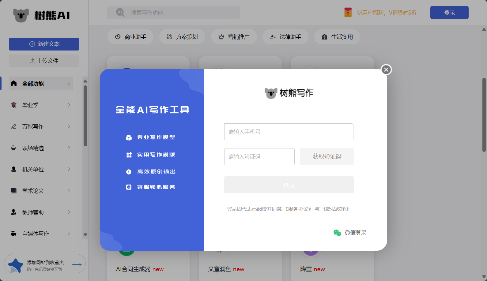Viewport: 487px width, 281px height.
Task: Open the 《服务协议》 link
Action: point(298,209)
